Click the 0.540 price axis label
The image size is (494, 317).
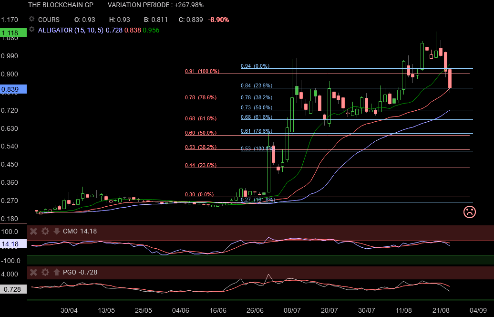point(10,147)
